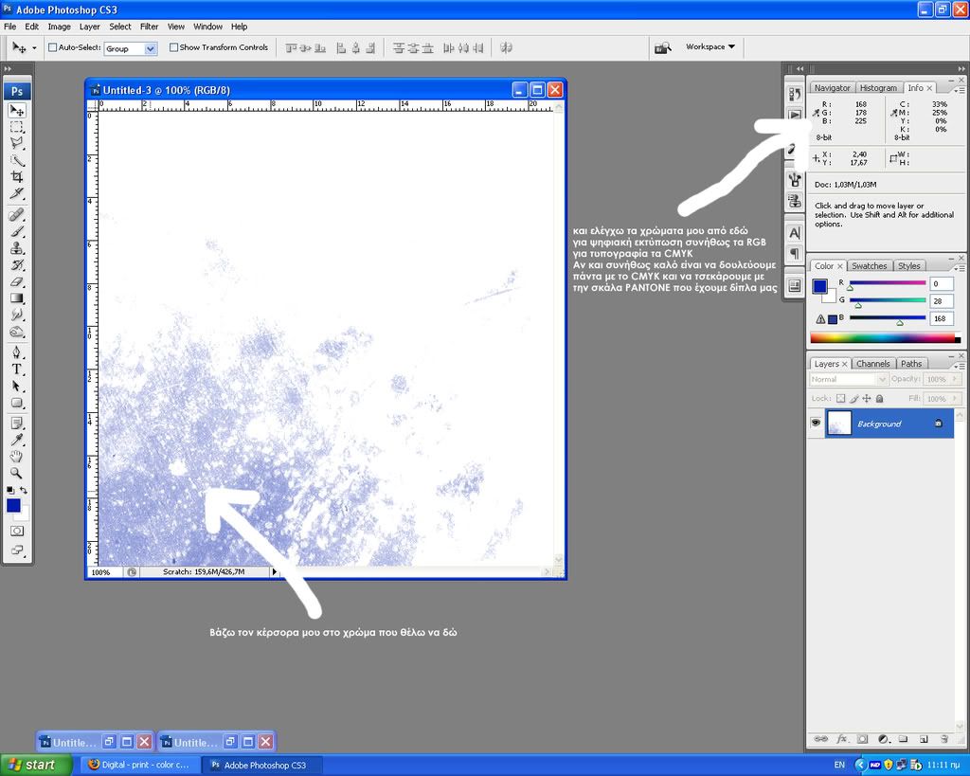This screenshot has width=970, height=776.
Task: Click the R value input field
Action: 941,284
